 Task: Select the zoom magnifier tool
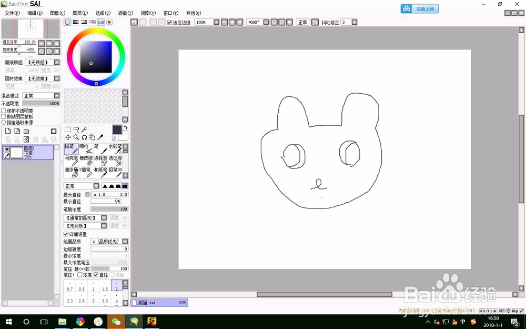coord(76,137)
